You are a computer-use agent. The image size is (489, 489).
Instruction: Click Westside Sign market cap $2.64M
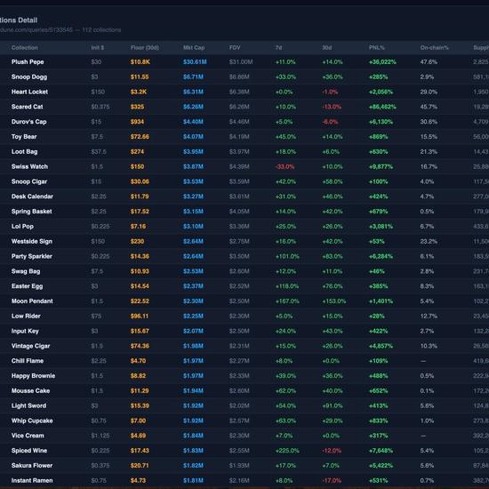[x=193, y=242]
